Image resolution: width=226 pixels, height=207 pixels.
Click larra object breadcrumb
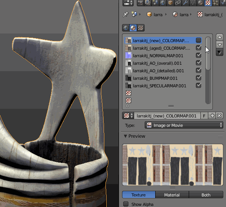[155, 15]
